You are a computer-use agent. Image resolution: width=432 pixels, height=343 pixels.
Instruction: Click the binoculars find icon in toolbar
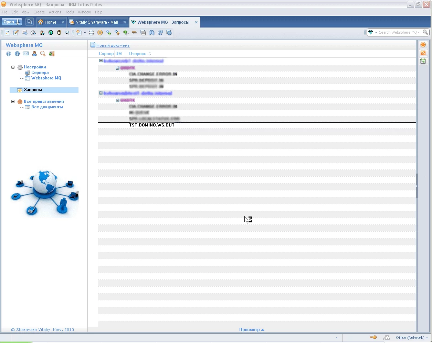pyautogui.click(x=152, y=33)
